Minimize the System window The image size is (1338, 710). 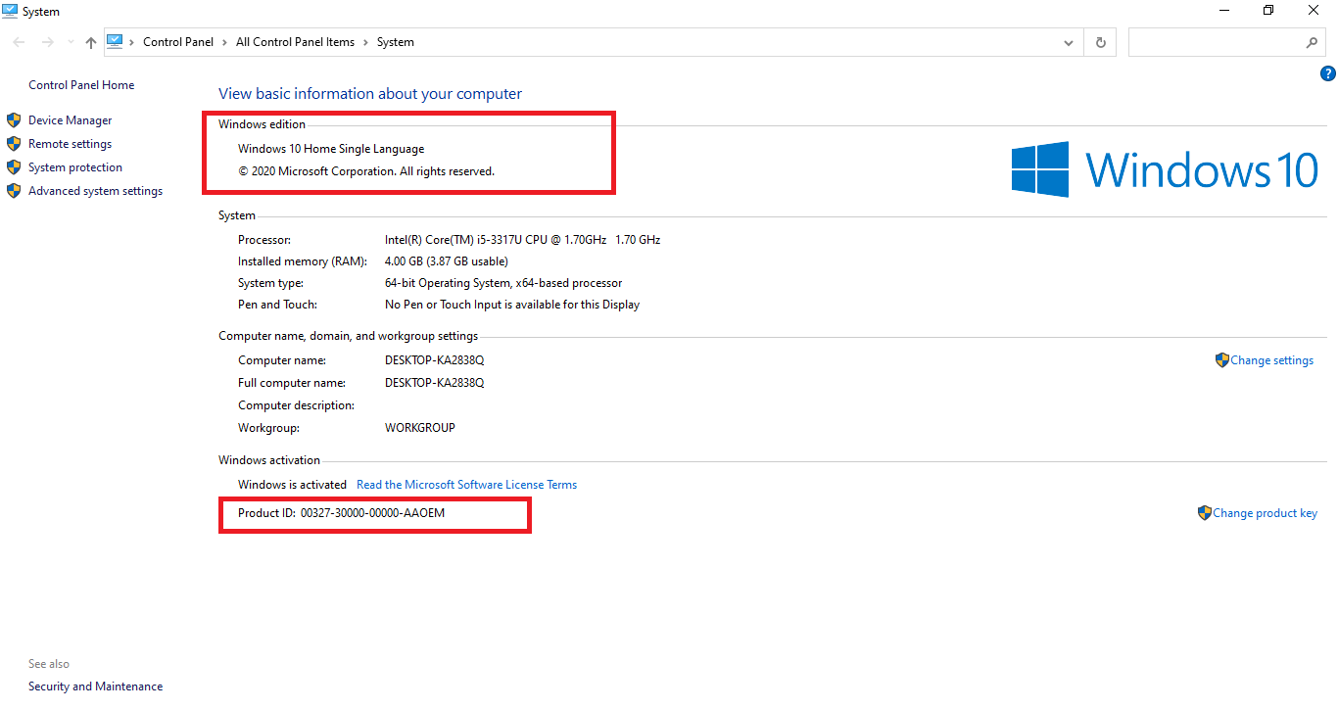(x=1224, y=11)
